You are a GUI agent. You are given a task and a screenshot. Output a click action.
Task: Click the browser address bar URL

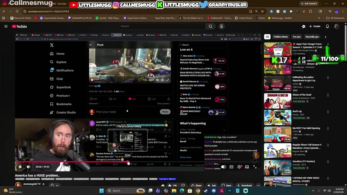(x=49, y=11)
